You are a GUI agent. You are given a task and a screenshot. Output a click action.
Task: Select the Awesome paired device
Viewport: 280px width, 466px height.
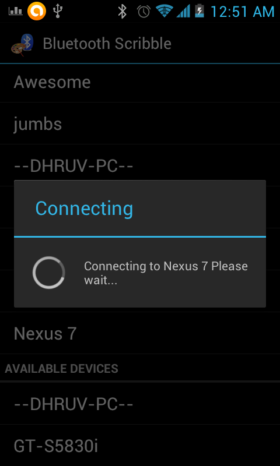(x=140, y=82)
